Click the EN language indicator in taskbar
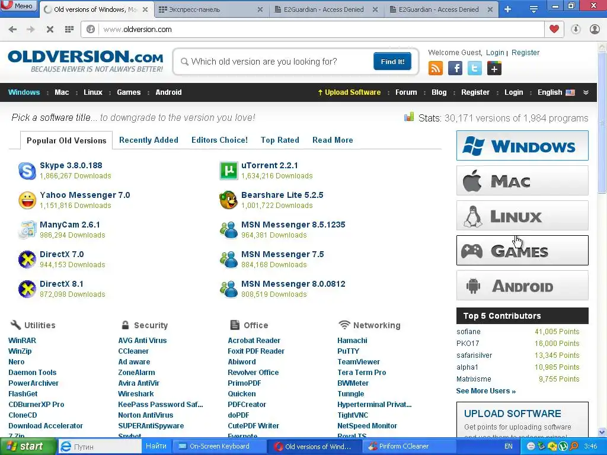The height and width of the screenshot is (455, 607). tap(508, 447)
